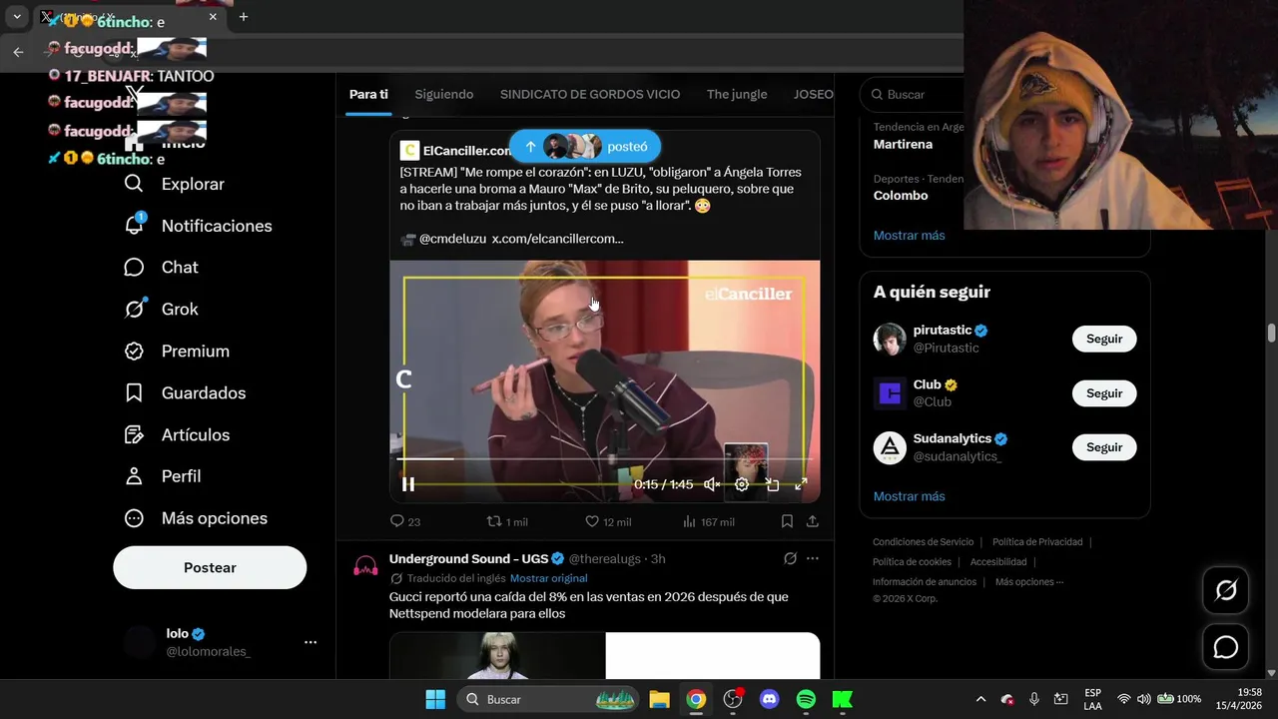Share the ElCanciller post
The height and width of the screenshot is (719, 1278).
tap(813, 521)
